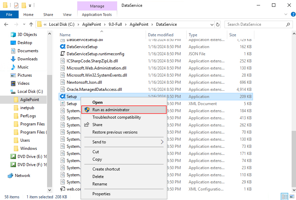Open the Recent locations dropdown arrow

(x=24, y=24)
